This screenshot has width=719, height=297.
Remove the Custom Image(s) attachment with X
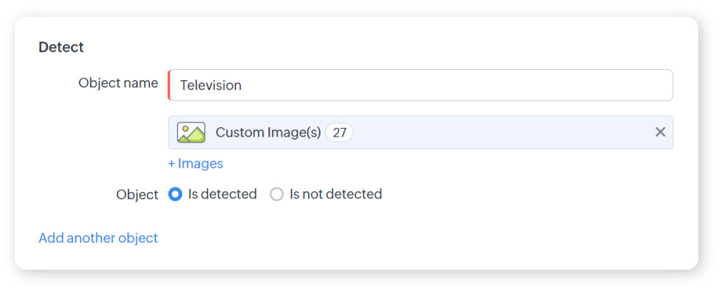point(660,132)
